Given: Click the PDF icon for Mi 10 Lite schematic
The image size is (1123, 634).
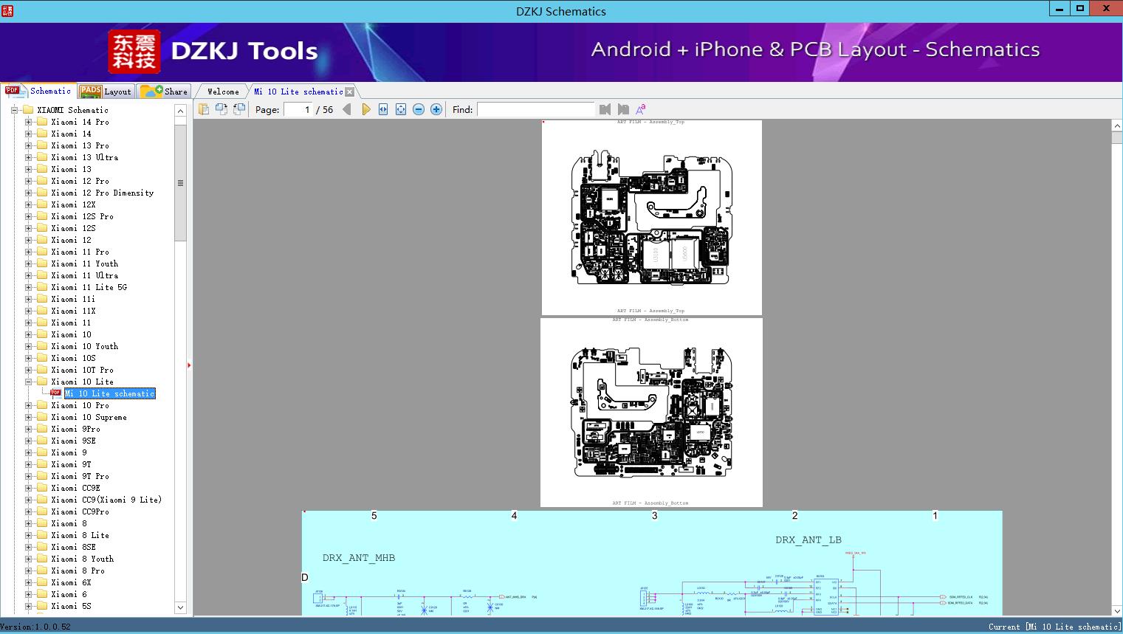Looking at the screenshot, I should click(x=55, y=393).
